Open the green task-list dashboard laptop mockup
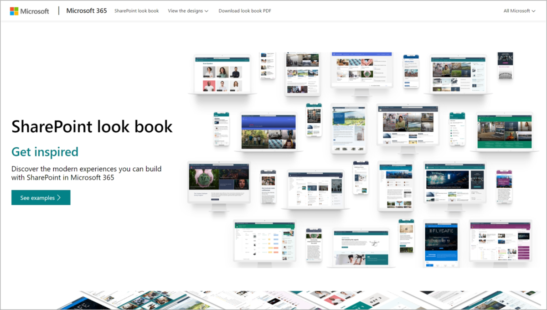Viewport: 547px width, 310px height. coord(266,242)
